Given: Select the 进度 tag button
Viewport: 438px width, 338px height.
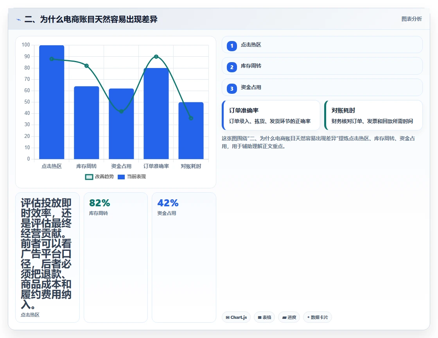Looking at the screenshot, I should point(289,317).
